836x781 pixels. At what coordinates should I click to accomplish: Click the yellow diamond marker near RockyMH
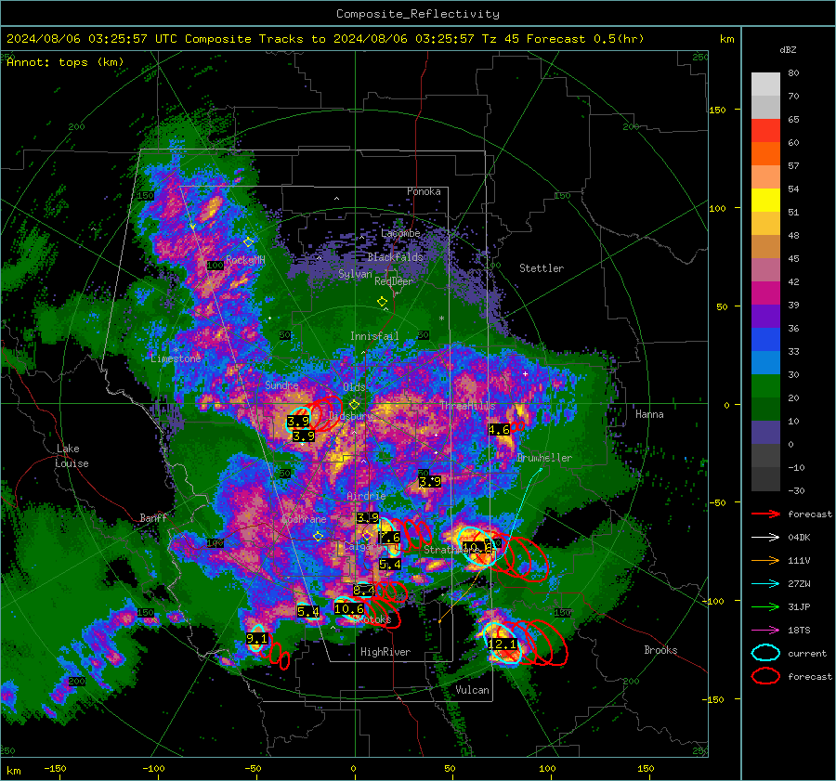248,242
